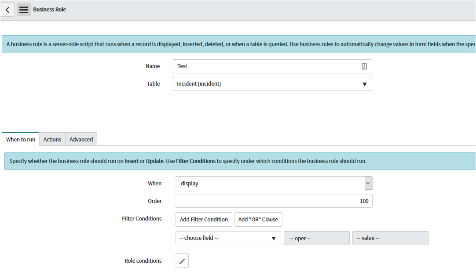The image size is (476, 275).
Task: Click the value input box
Action: [x=390, y=238]
